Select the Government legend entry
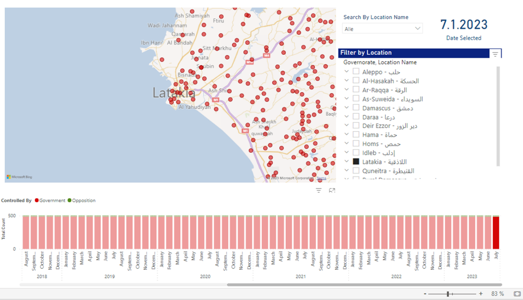Viewport: 523px width, 300px height. [x=50, y=200]
